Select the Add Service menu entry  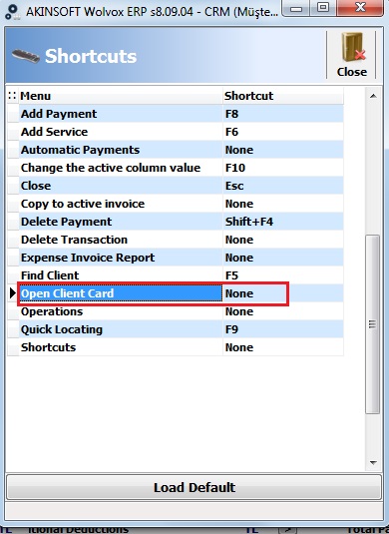coord(121,132)
